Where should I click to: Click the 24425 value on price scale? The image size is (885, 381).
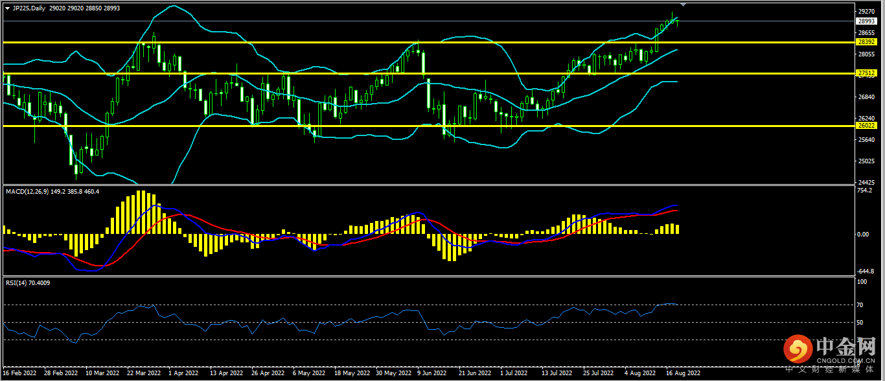[866, 182]
